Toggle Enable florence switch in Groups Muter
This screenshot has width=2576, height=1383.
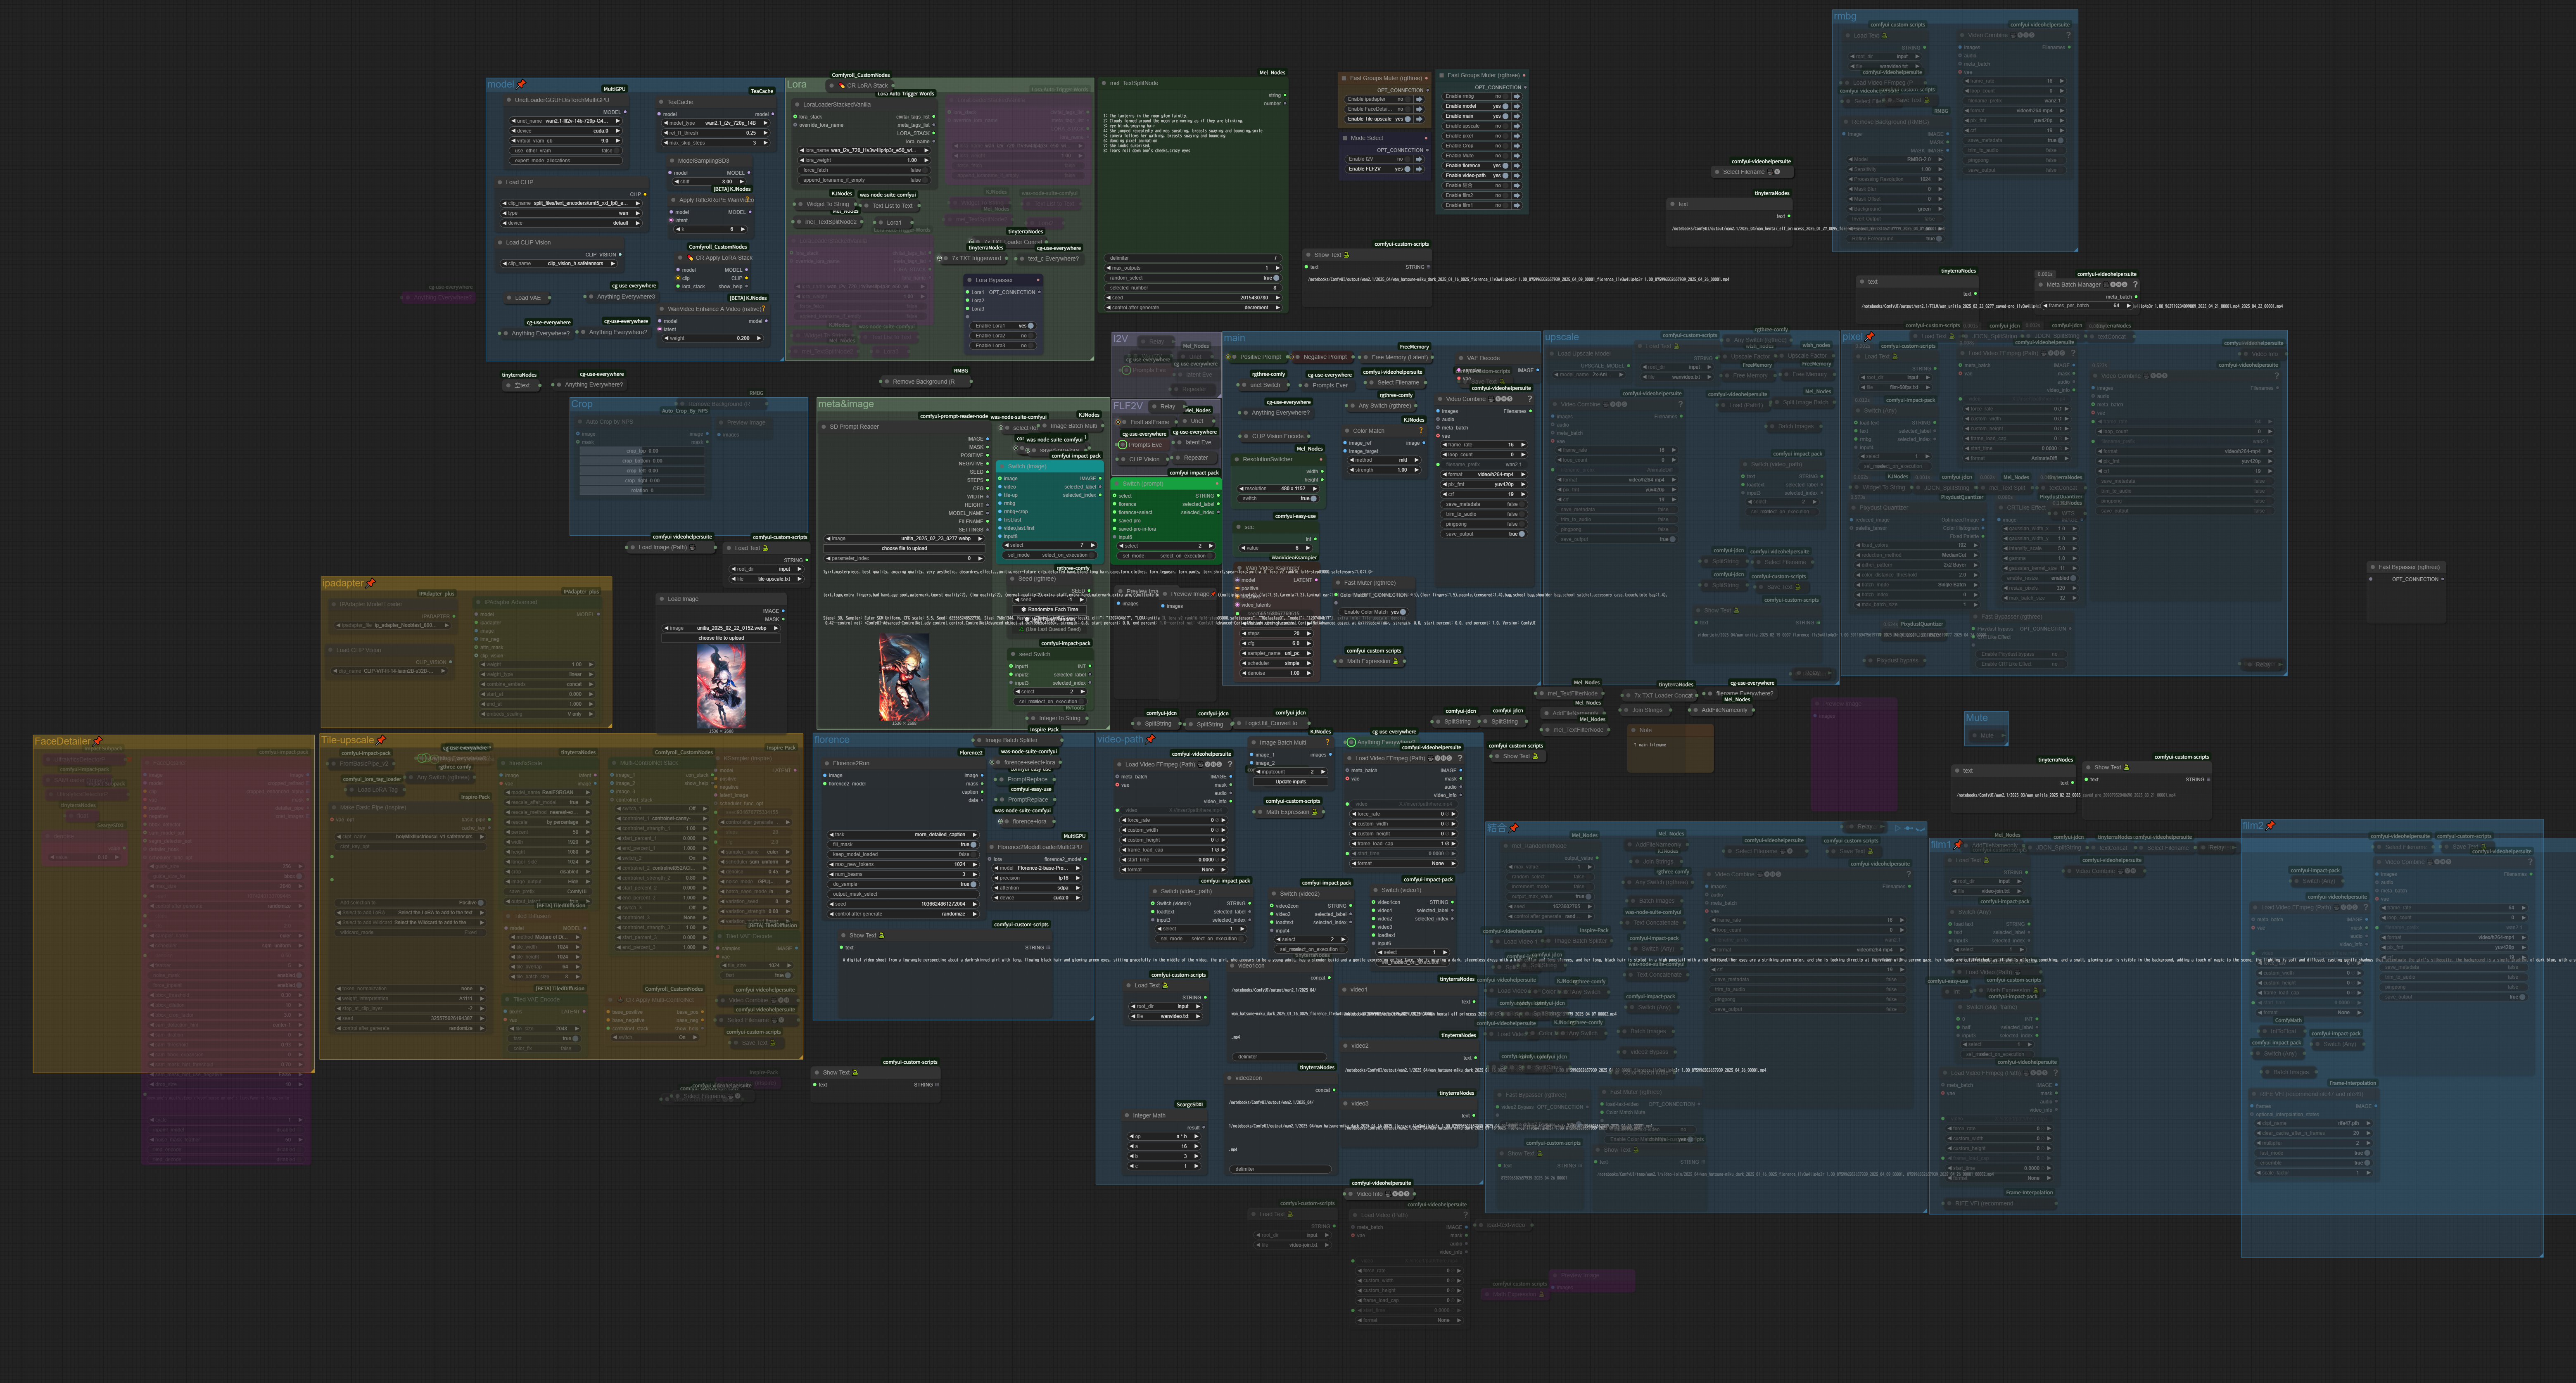point(1505,166)
